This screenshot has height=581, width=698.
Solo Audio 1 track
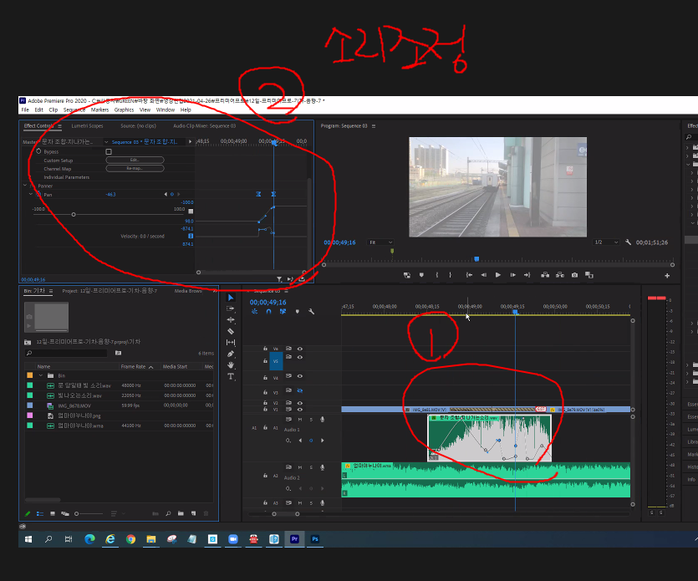[x=311, y=420]
